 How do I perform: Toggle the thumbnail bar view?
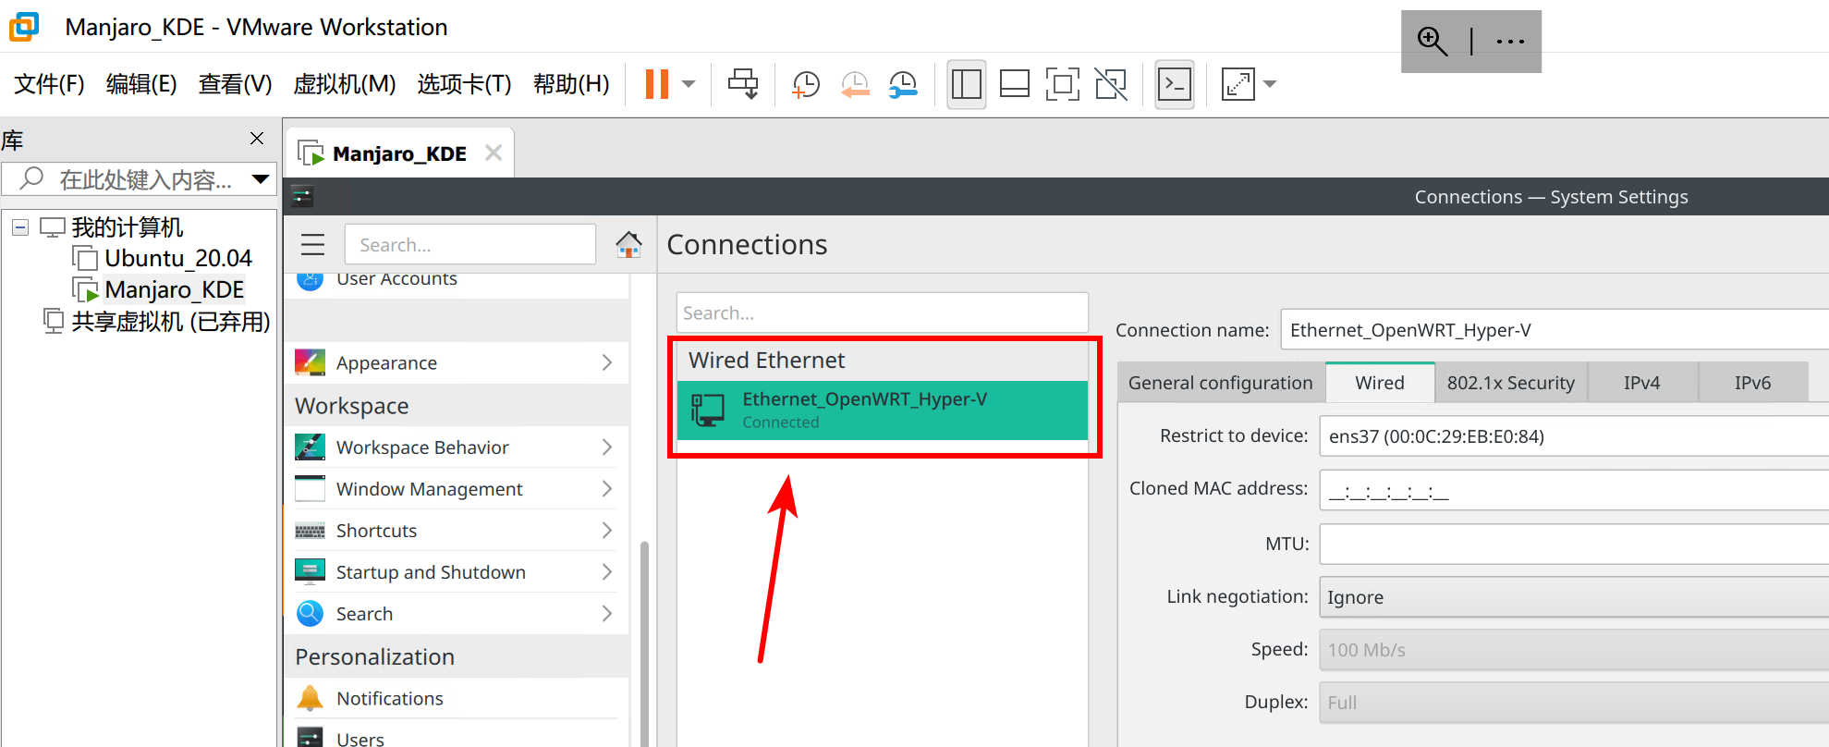point(1015,84)
